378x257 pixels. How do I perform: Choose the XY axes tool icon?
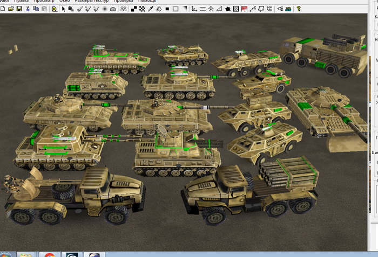click(194, 9)
